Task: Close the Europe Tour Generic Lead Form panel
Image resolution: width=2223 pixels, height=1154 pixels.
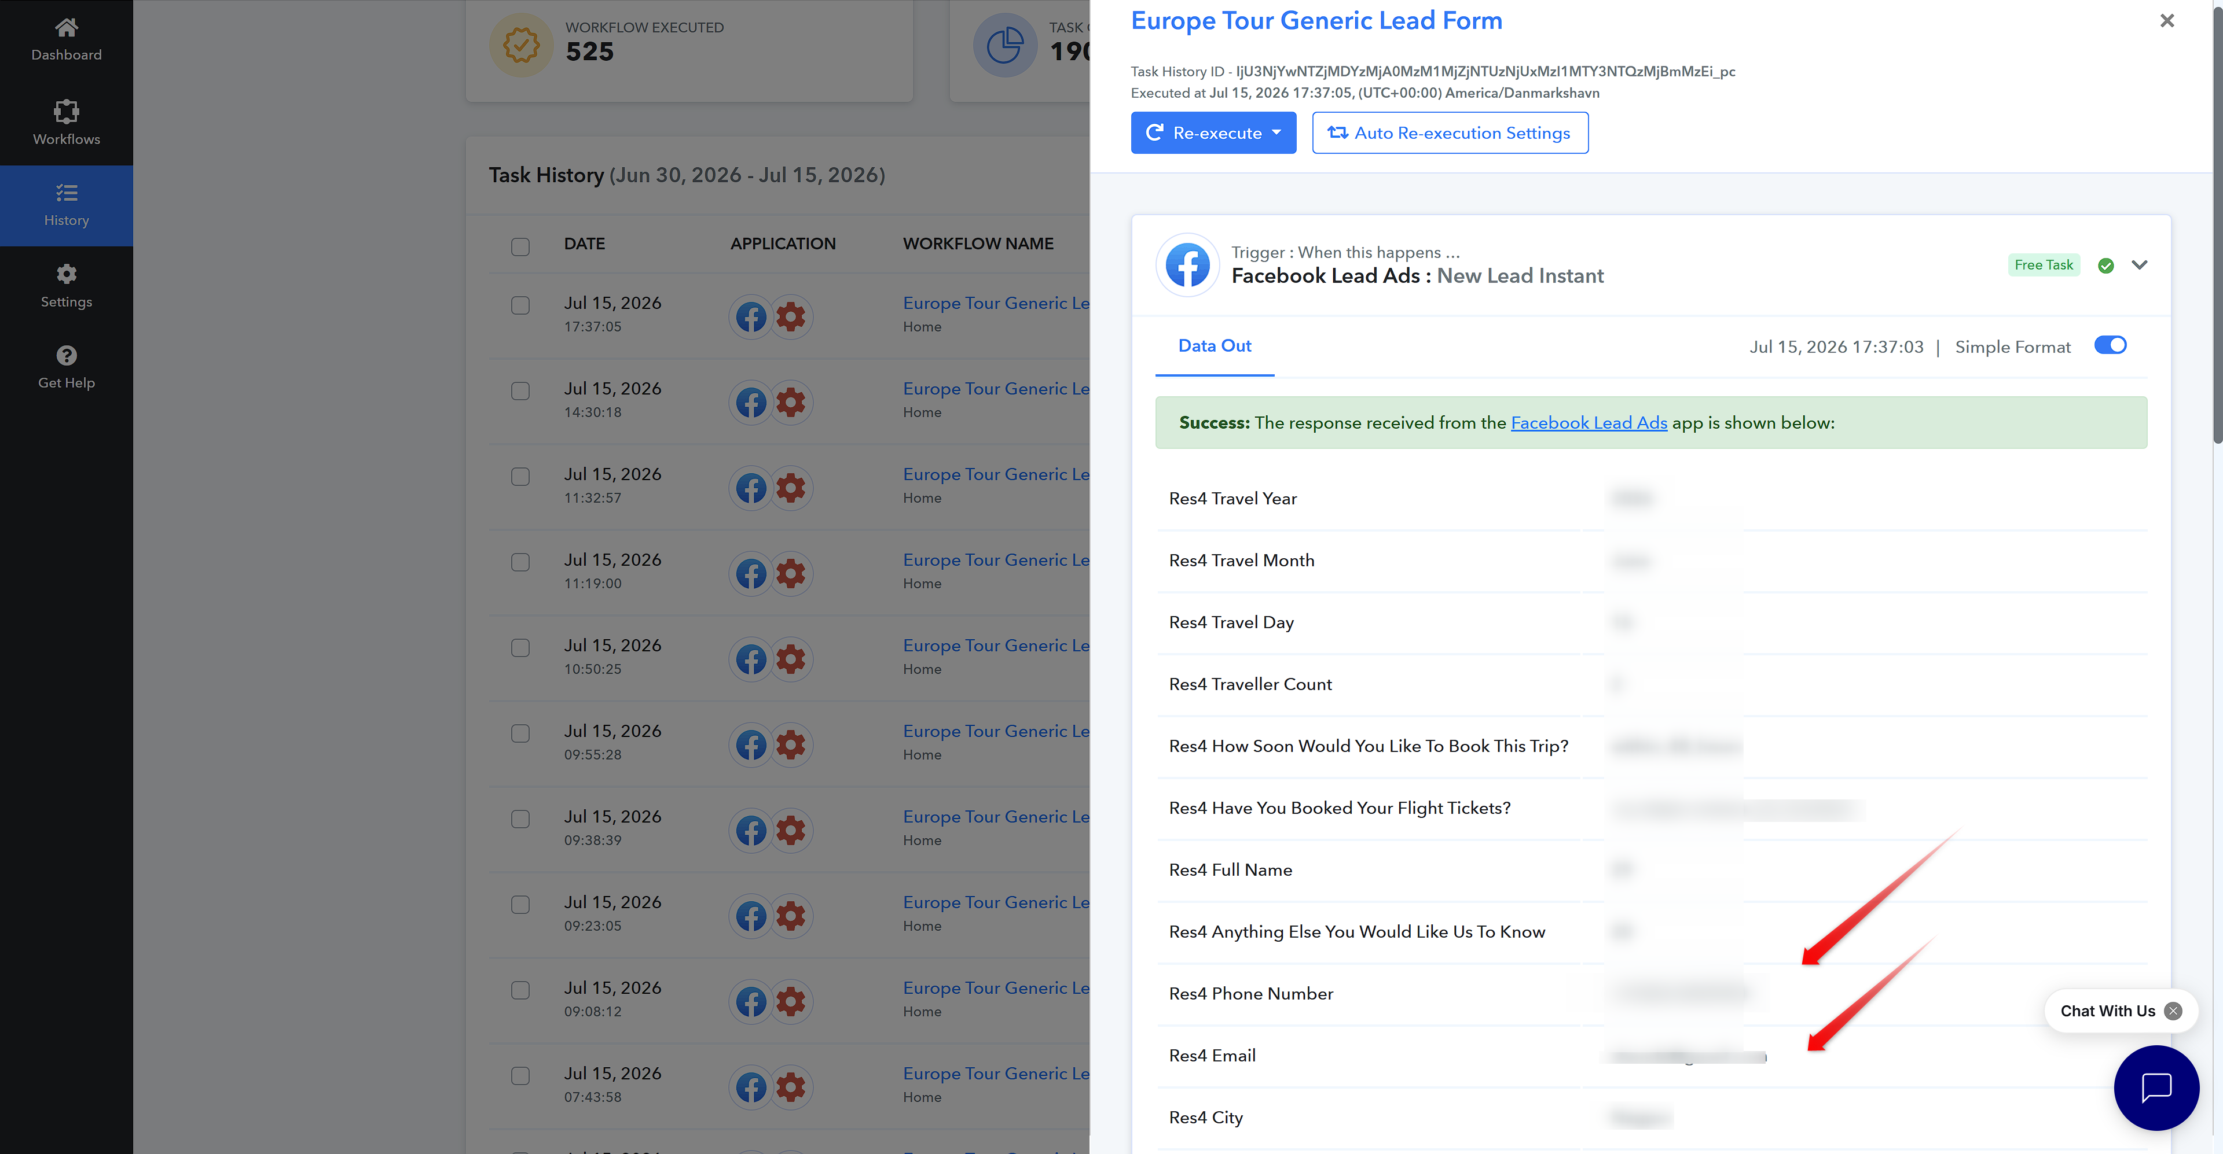Action: pos(2167,21)
